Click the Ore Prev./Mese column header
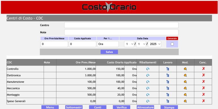The height and width of the screenshot is (109, 218). [x=76, y=62]
